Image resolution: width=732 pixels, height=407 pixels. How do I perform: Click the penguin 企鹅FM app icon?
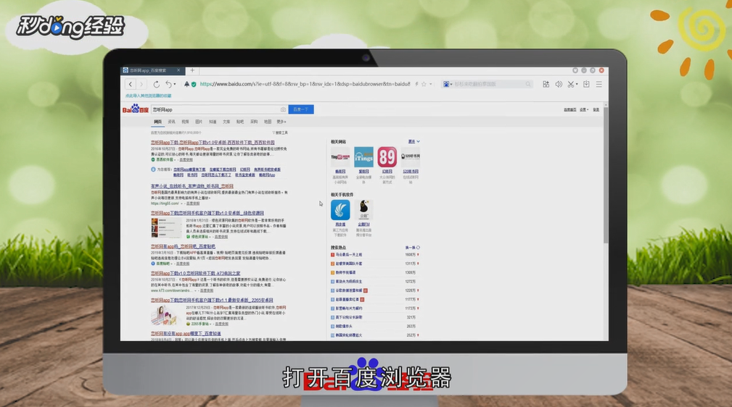point(363,210)
